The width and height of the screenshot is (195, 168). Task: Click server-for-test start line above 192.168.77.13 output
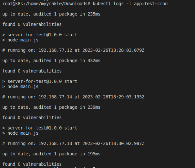[x=42, y=128]
